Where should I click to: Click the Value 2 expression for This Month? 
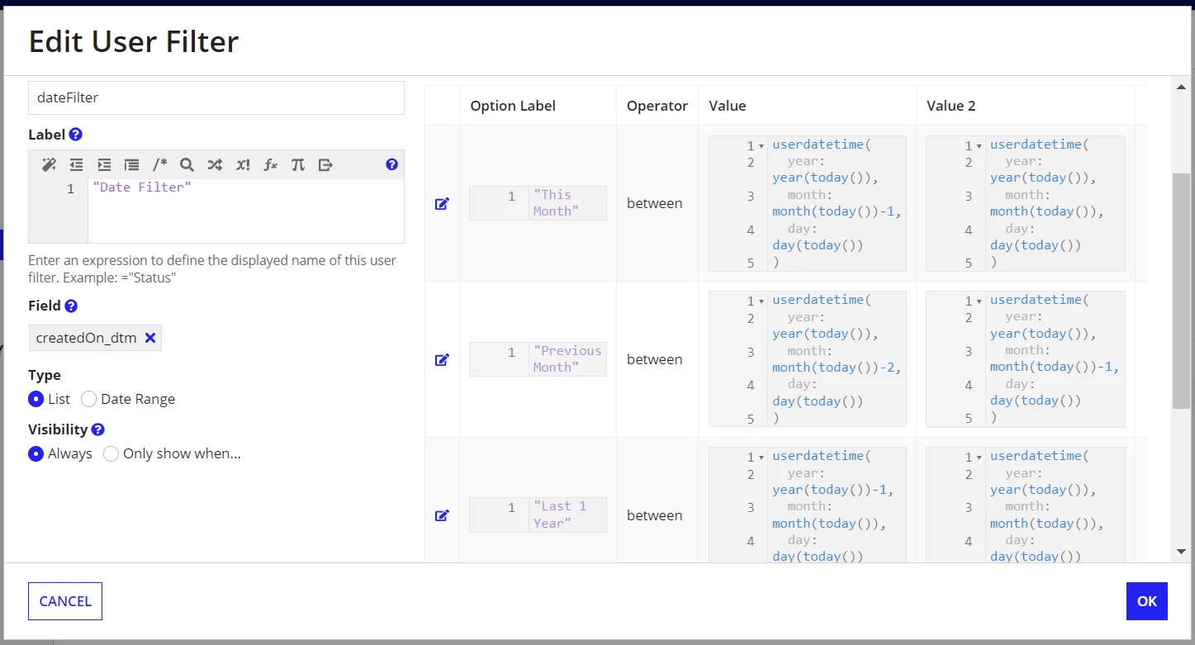[x=1026, y=203]
